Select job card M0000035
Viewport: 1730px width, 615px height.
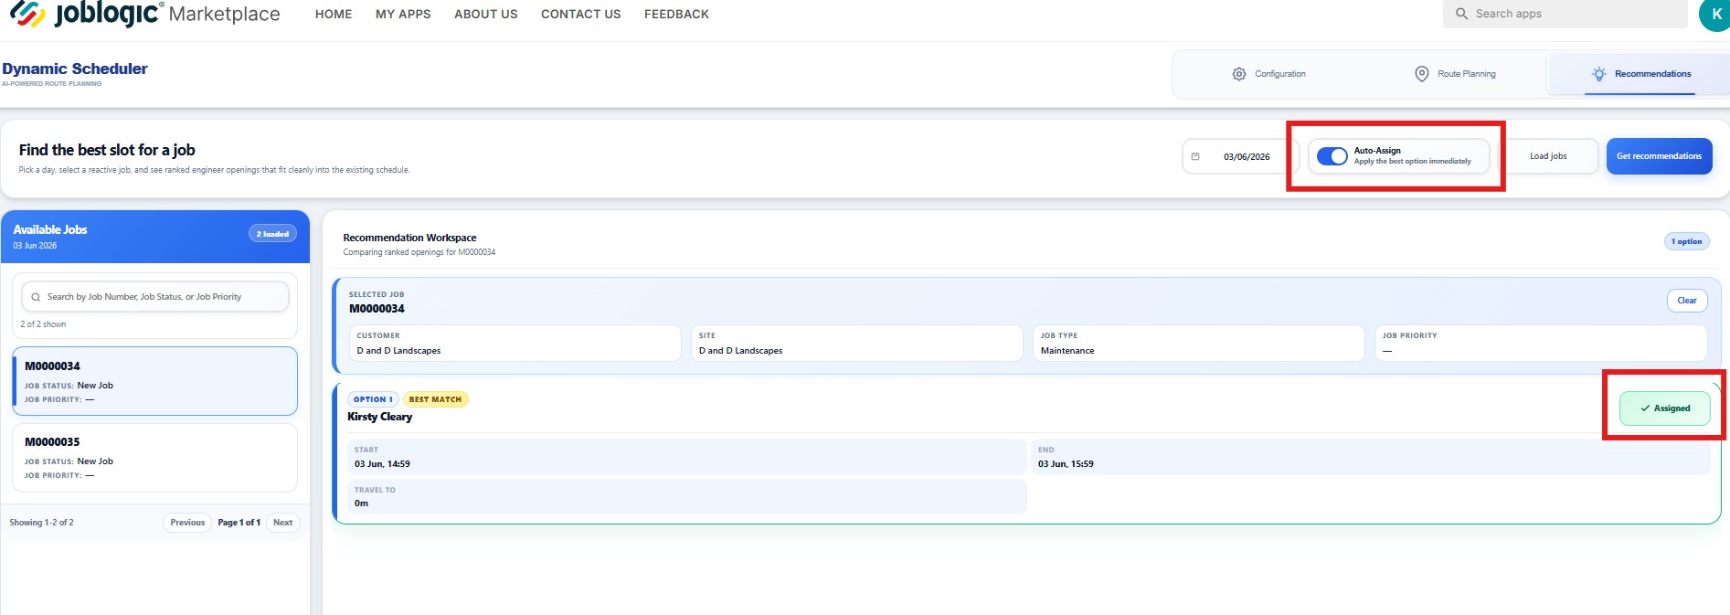(x=154, y=457)
